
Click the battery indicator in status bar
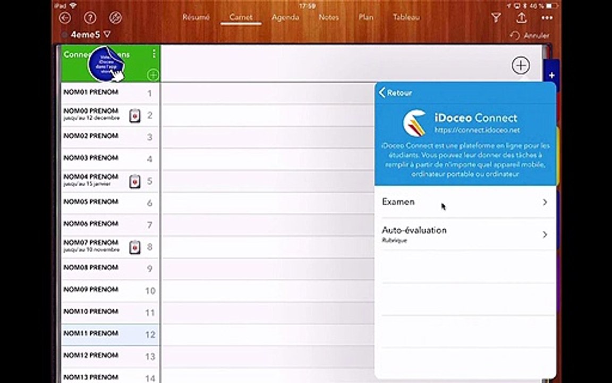pyautogui.click(x=552, y=6)
